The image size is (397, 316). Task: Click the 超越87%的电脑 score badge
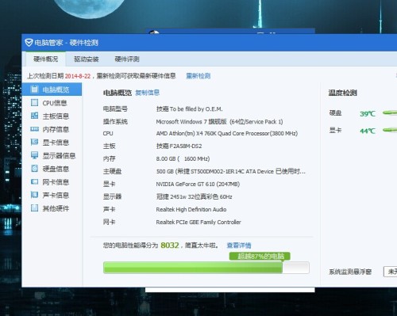(x=260, y=256)
